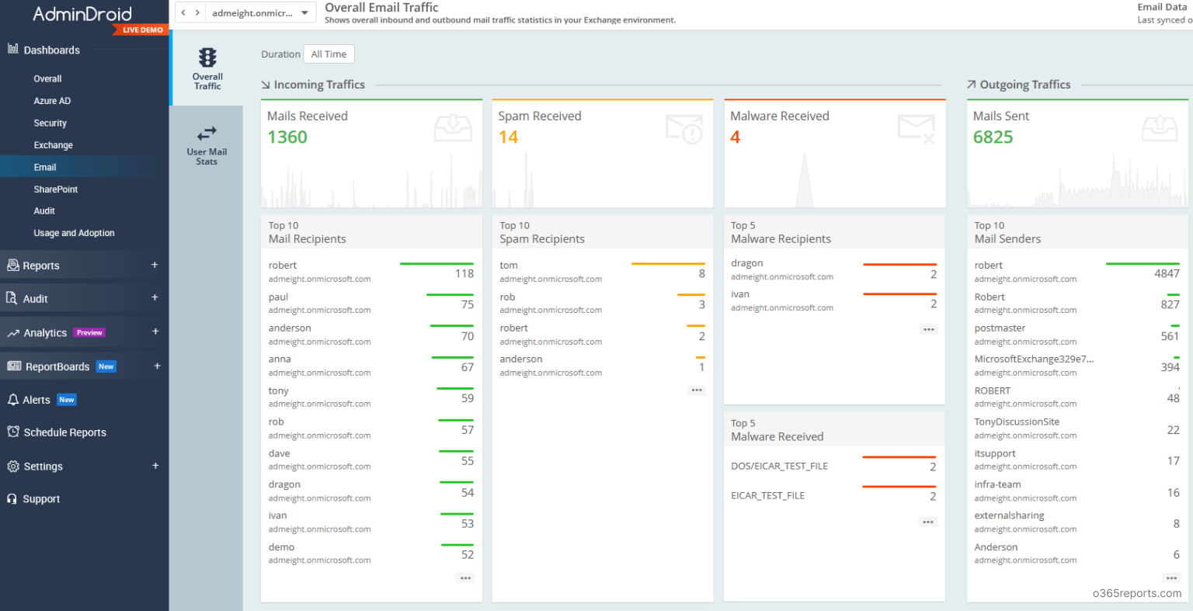Click the Dashboards sidebar icon
The image size is (1193, 611).
(x=11, y=49)
